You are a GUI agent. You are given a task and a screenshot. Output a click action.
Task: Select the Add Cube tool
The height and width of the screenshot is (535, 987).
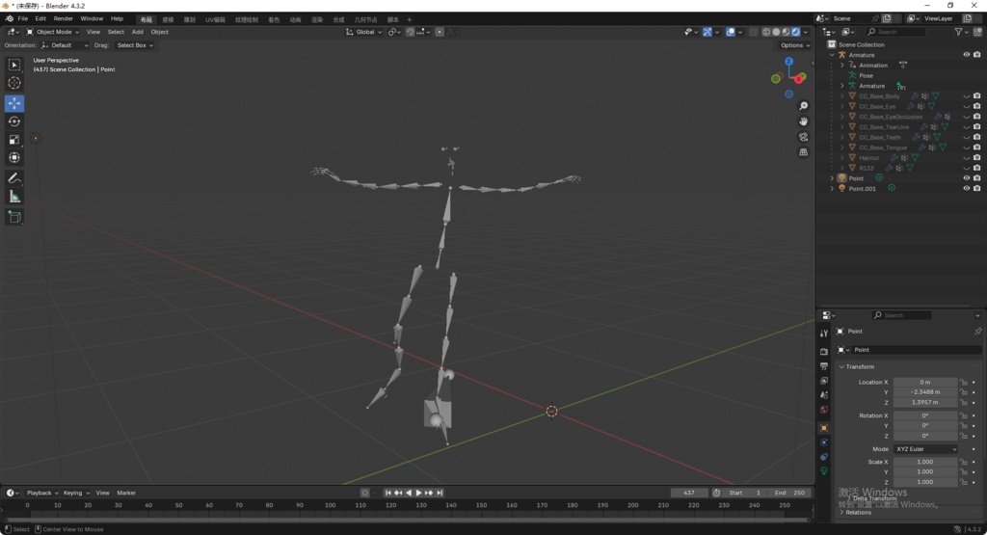pos(14,217)
